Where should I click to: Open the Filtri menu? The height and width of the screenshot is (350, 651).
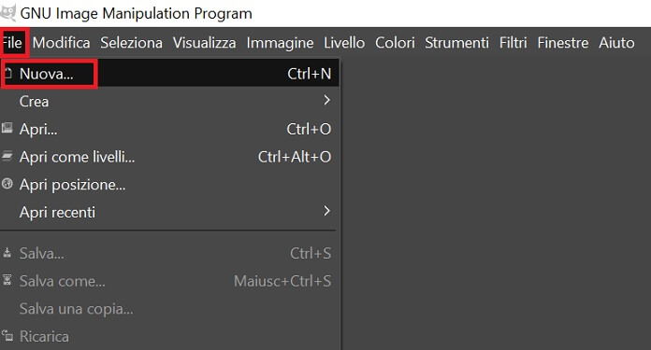pyautogui.click(x=514, y=43)
